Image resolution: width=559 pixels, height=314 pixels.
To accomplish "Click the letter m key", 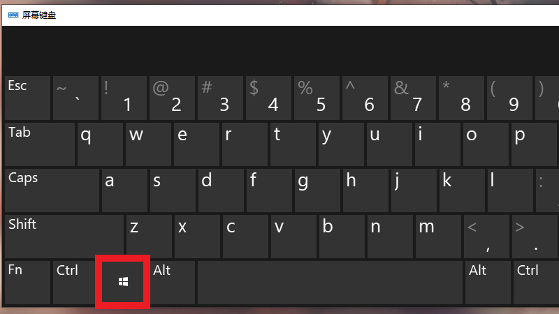I will (438, 237).
